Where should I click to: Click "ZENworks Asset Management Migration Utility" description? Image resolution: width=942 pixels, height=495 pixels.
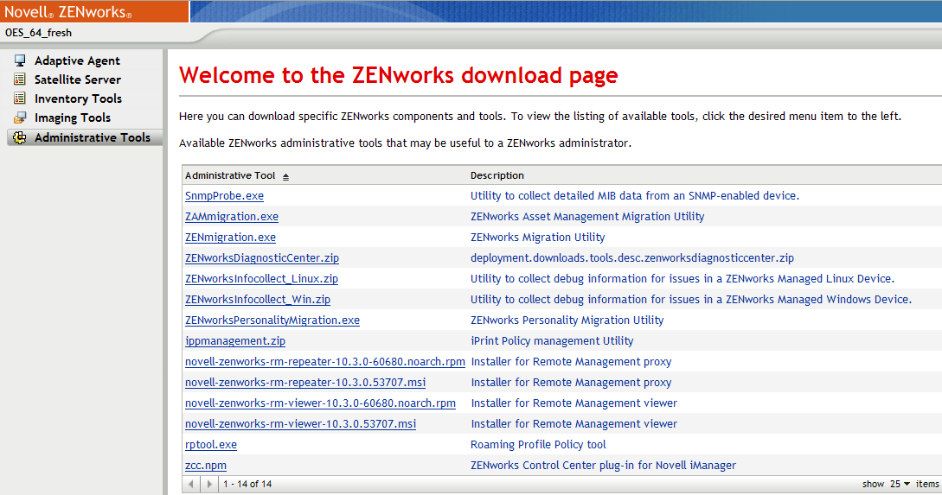[587, 217]
